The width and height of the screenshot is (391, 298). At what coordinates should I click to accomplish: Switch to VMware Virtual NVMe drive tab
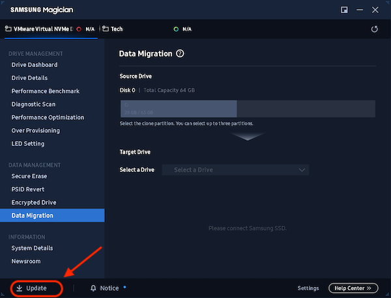coord(51,29)
